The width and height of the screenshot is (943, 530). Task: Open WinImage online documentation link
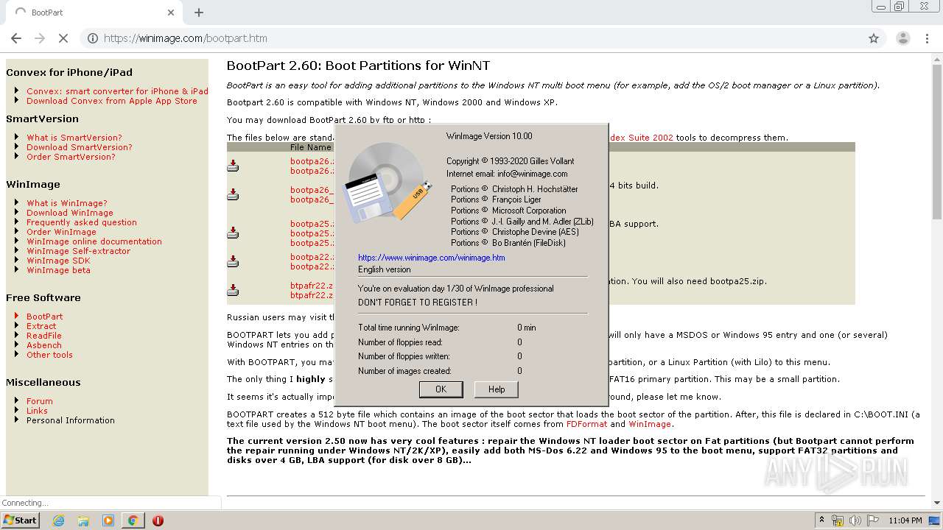(x=94, y=241)
